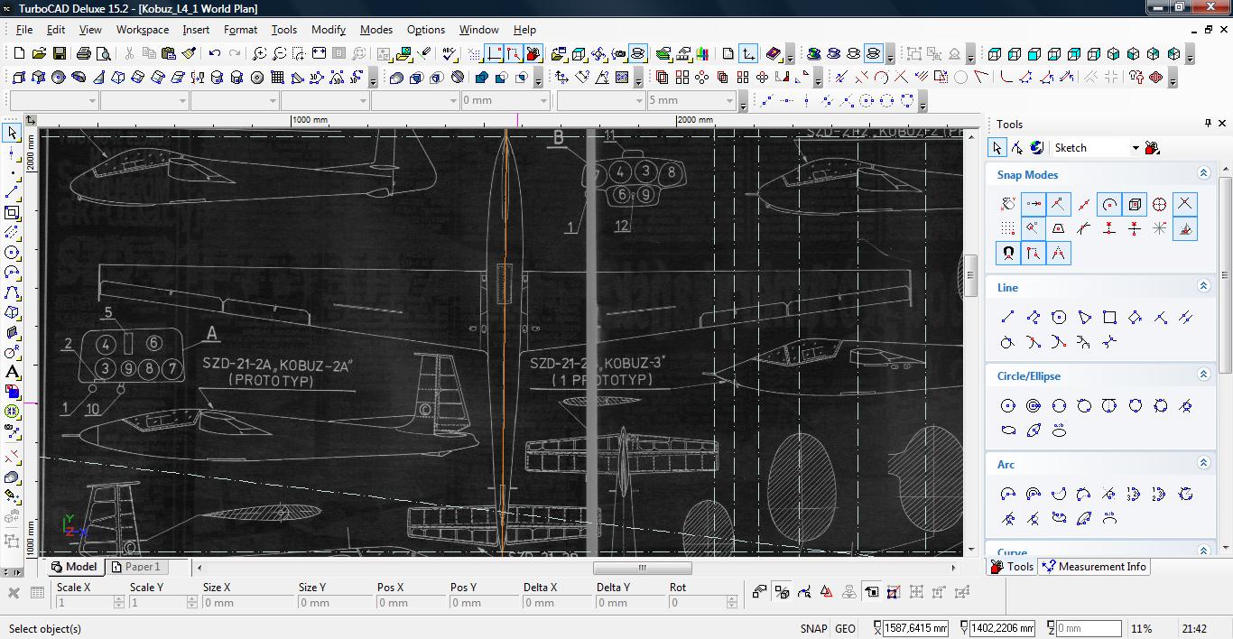1233x639 pixels.
Task: Select the Center and Point circle tool
Action: tap(1008, 405)
